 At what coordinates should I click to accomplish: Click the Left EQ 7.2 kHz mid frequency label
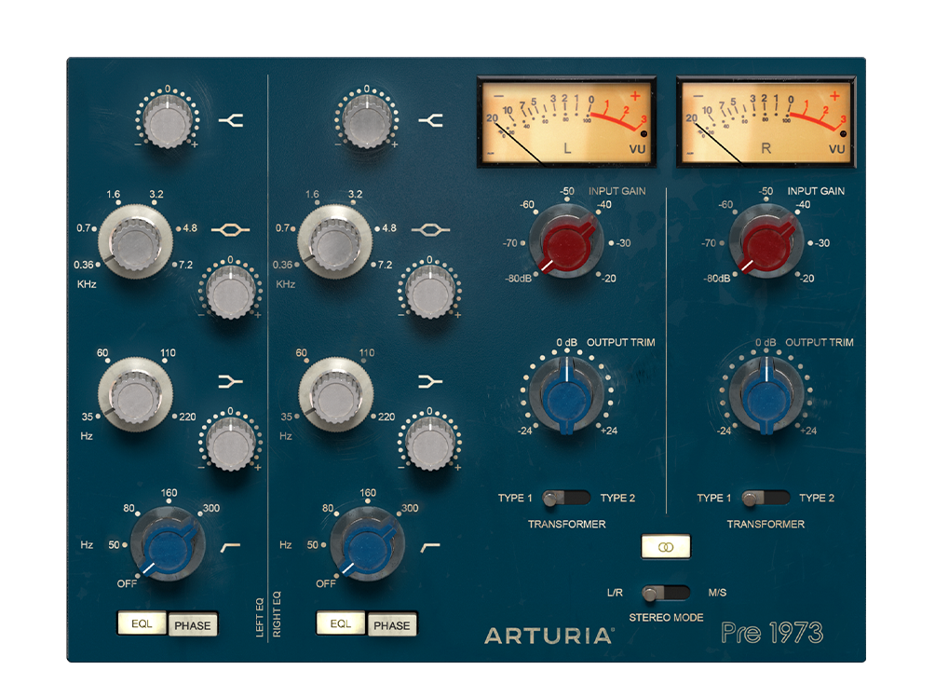coord(186,265)
